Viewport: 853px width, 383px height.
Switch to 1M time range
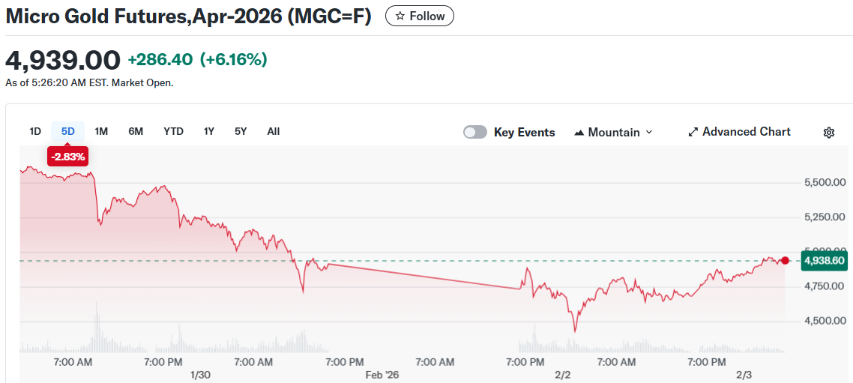tap(101, 131)
